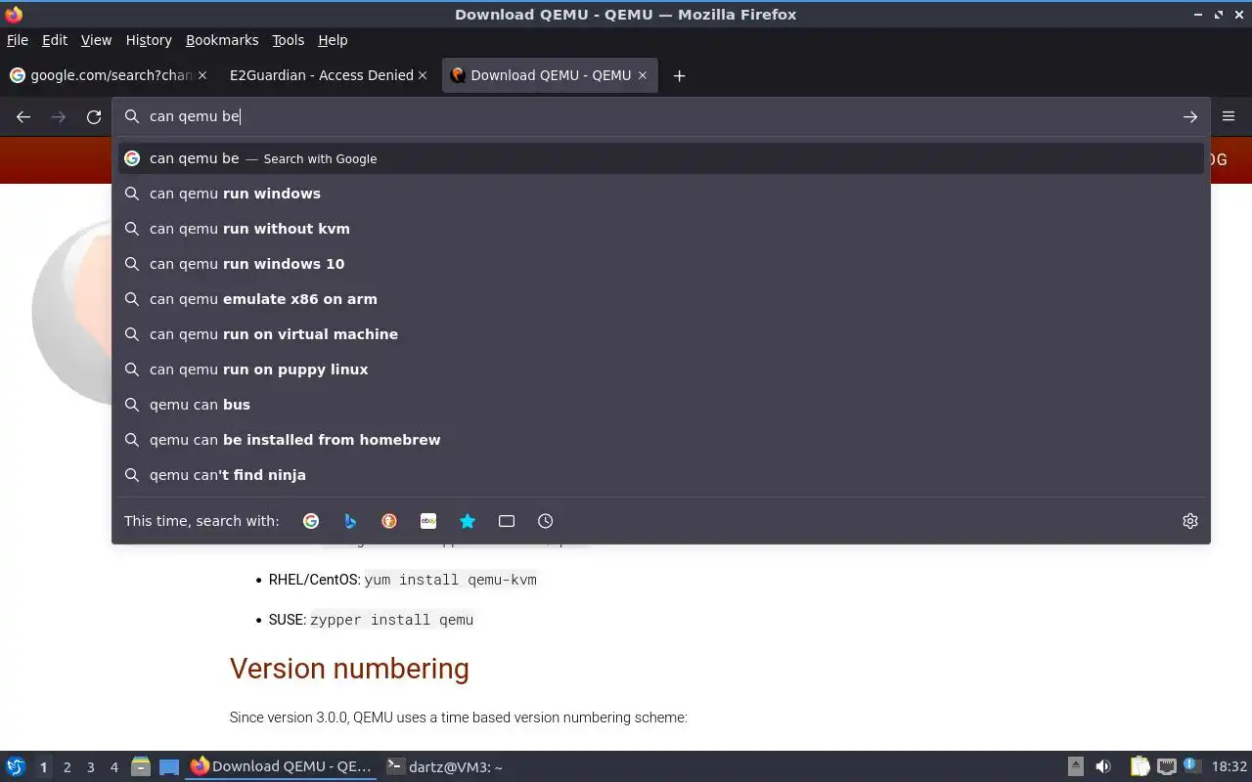The image size is (1252, 782).
Task: Click the eject/removable media tray icon
Action: (1076, 766)
